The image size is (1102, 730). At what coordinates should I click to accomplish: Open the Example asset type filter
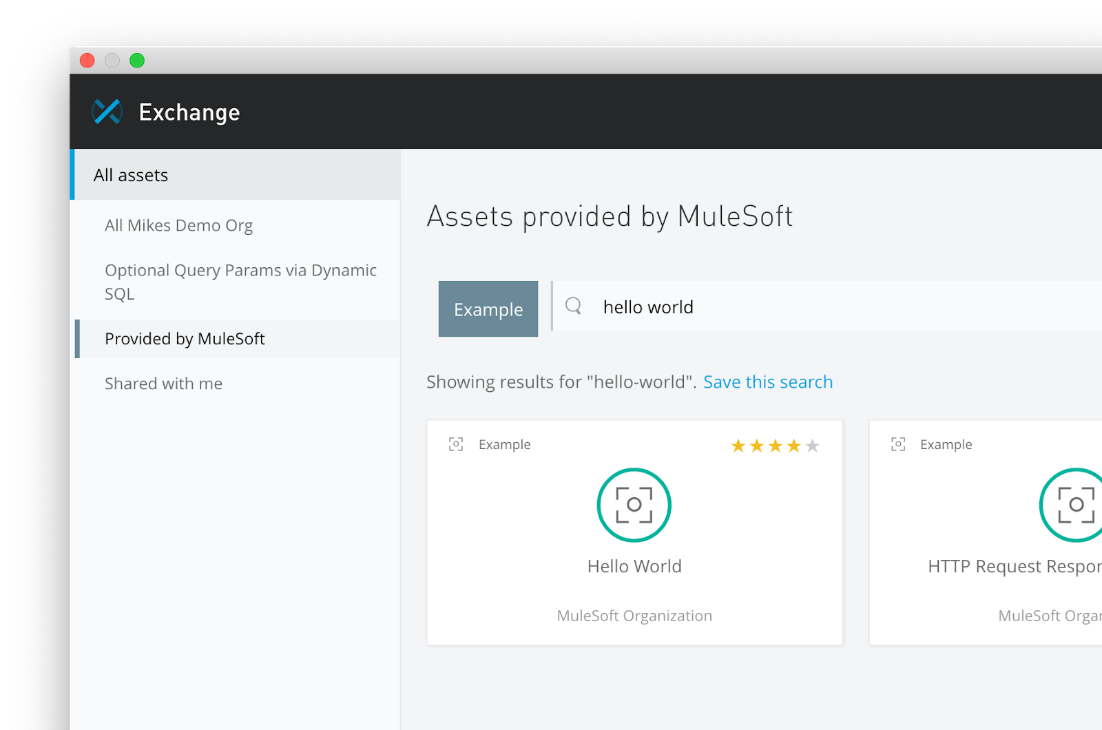pyautogui.click(x=488, y=309)
